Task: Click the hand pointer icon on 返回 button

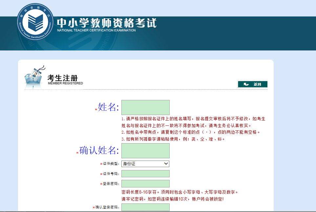Action: (x=246, y=84)
